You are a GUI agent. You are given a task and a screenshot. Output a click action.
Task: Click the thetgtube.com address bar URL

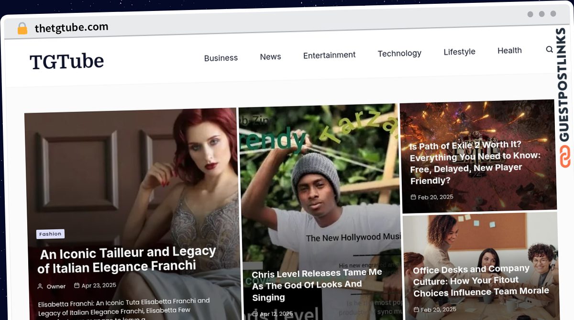(x=71, y=28)
